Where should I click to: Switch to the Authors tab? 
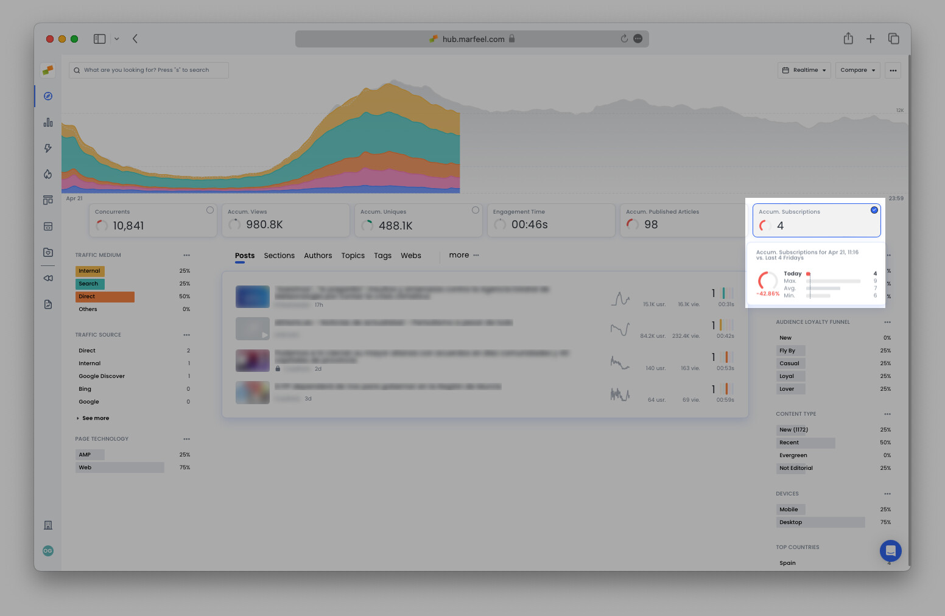pyautogui.click(x=318, y=256)
